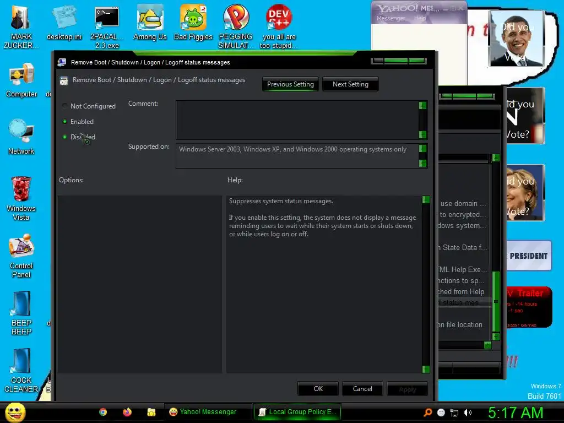Open Messenger menu in Yahoo window
This screenshot has height=423, width=564.
(x=391, y=18)
